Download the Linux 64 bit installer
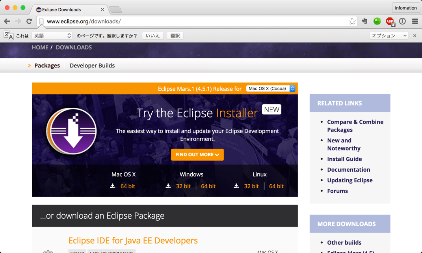The width and height of the screenshot is (422, 253). pyautogui.click(x=276, y=186)
